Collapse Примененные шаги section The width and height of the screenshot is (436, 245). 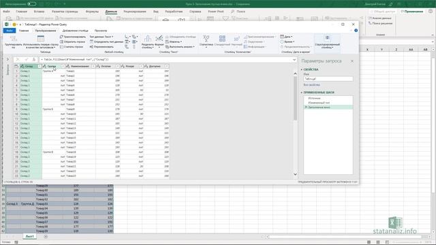(x=302, y=93)
